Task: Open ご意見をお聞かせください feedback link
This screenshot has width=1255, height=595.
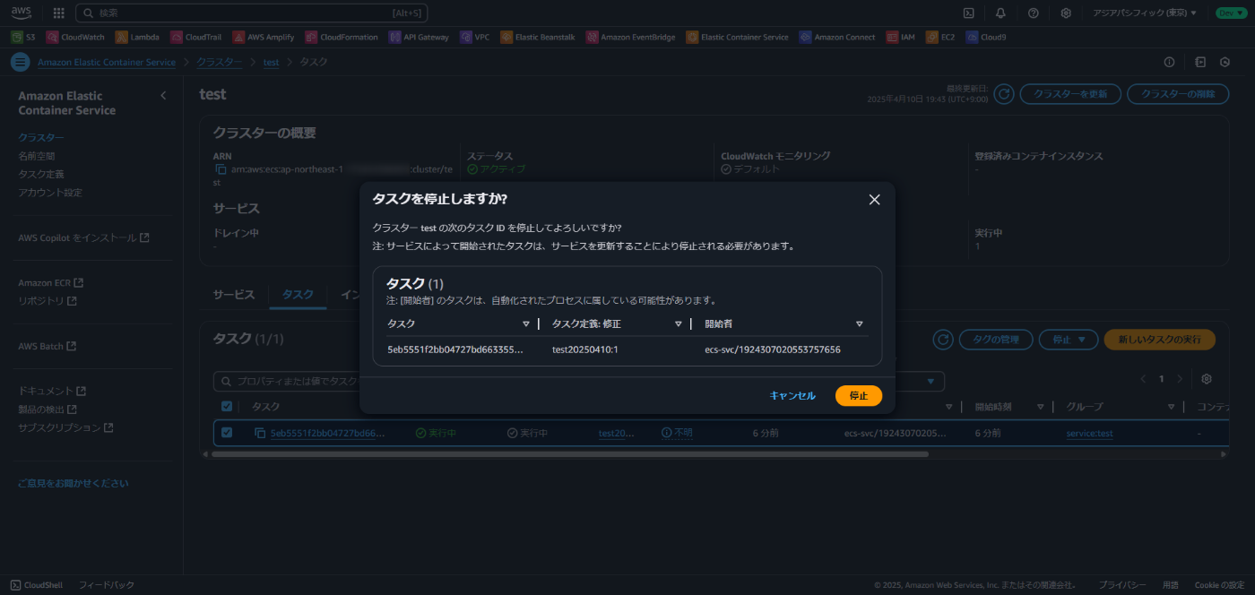Action: click(74, 483)
